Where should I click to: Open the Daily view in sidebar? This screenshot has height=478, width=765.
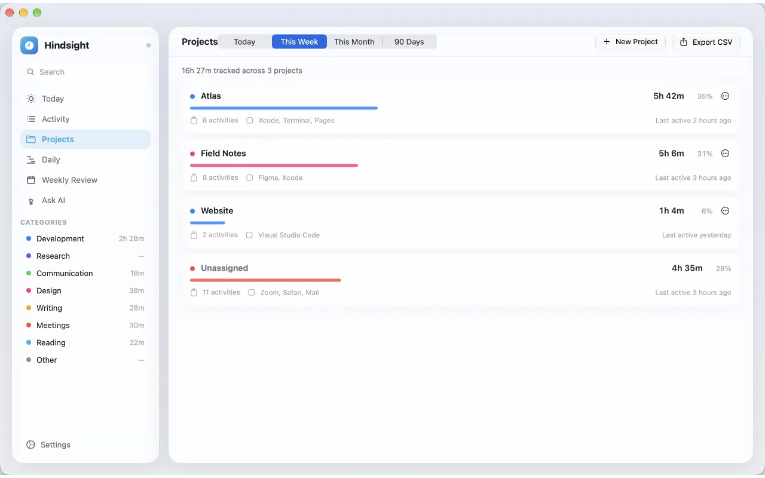click(x=85, y=160)
